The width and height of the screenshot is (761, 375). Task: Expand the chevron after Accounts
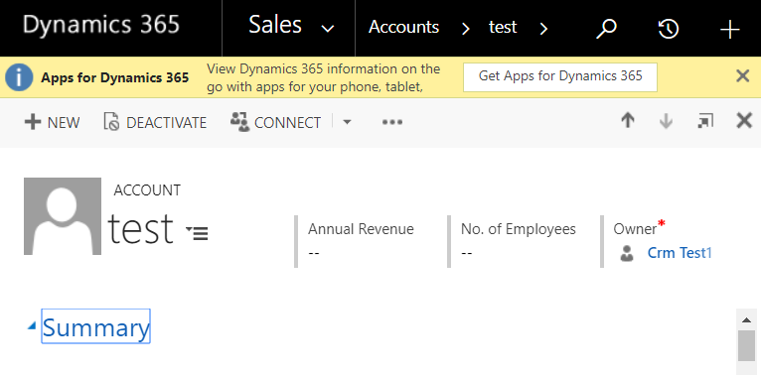(x=466, y=29)
